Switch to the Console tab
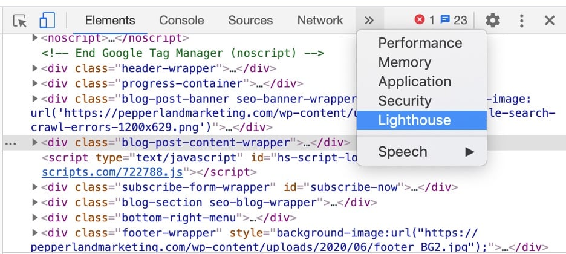Viewport: 566px width, 254px height. click(181, 21)
